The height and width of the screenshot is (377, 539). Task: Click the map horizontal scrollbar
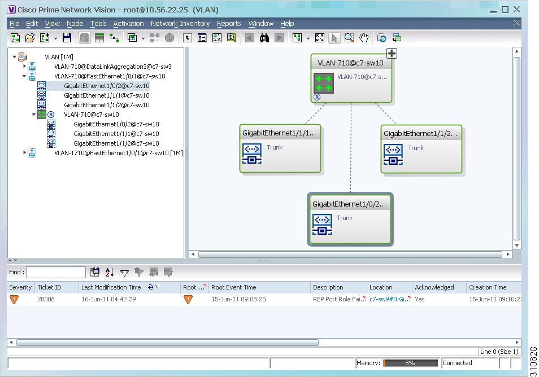(350, 255)
